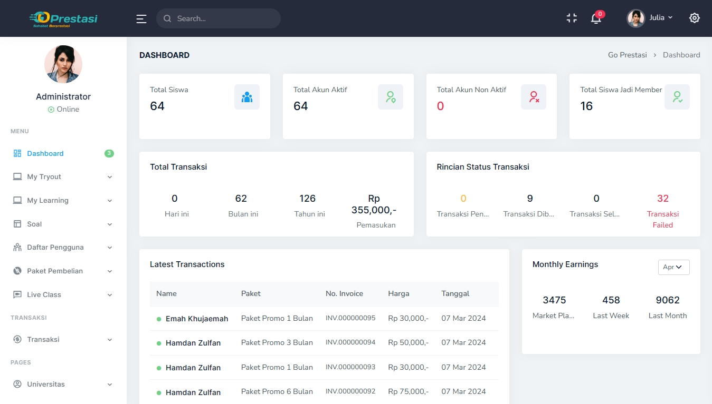The width and height of the screenshot is (712, 404).
Task: Click the 9062 Last Month value
Action: coord(668,300)
